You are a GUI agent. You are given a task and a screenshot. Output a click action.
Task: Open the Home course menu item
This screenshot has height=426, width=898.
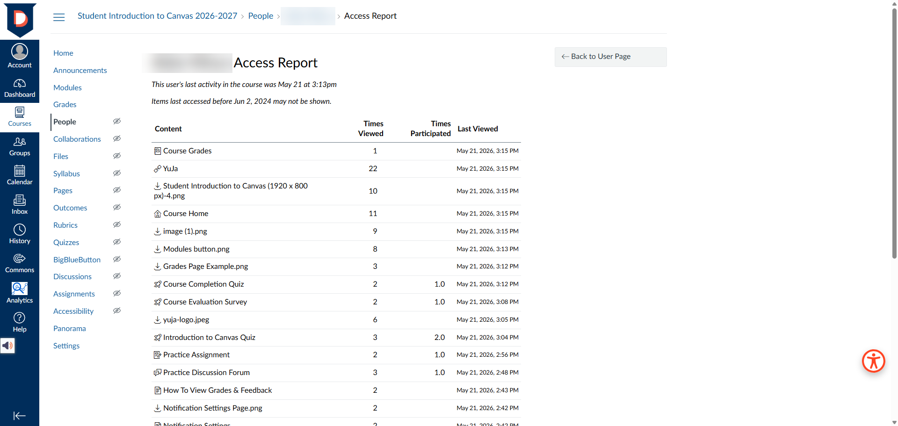[x=63, y=53]
